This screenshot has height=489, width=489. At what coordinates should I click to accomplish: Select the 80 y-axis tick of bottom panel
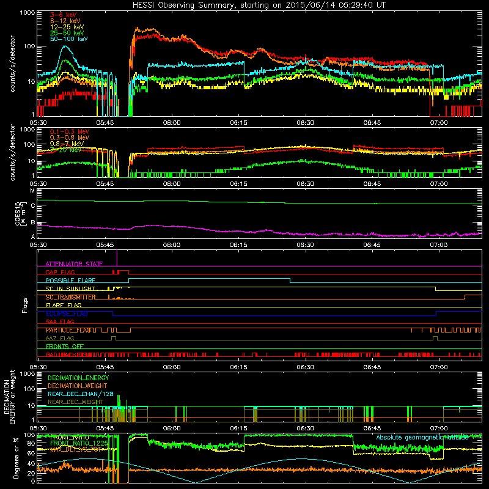coord(31,443)
